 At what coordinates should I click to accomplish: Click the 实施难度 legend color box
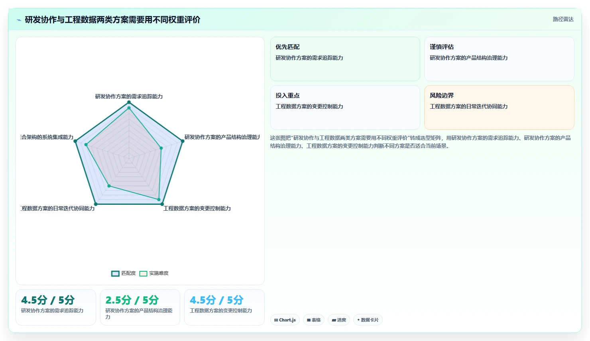pos(143,273)
